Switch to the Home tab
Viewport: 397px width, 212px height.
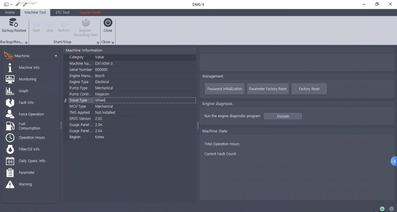pos(10,12)
